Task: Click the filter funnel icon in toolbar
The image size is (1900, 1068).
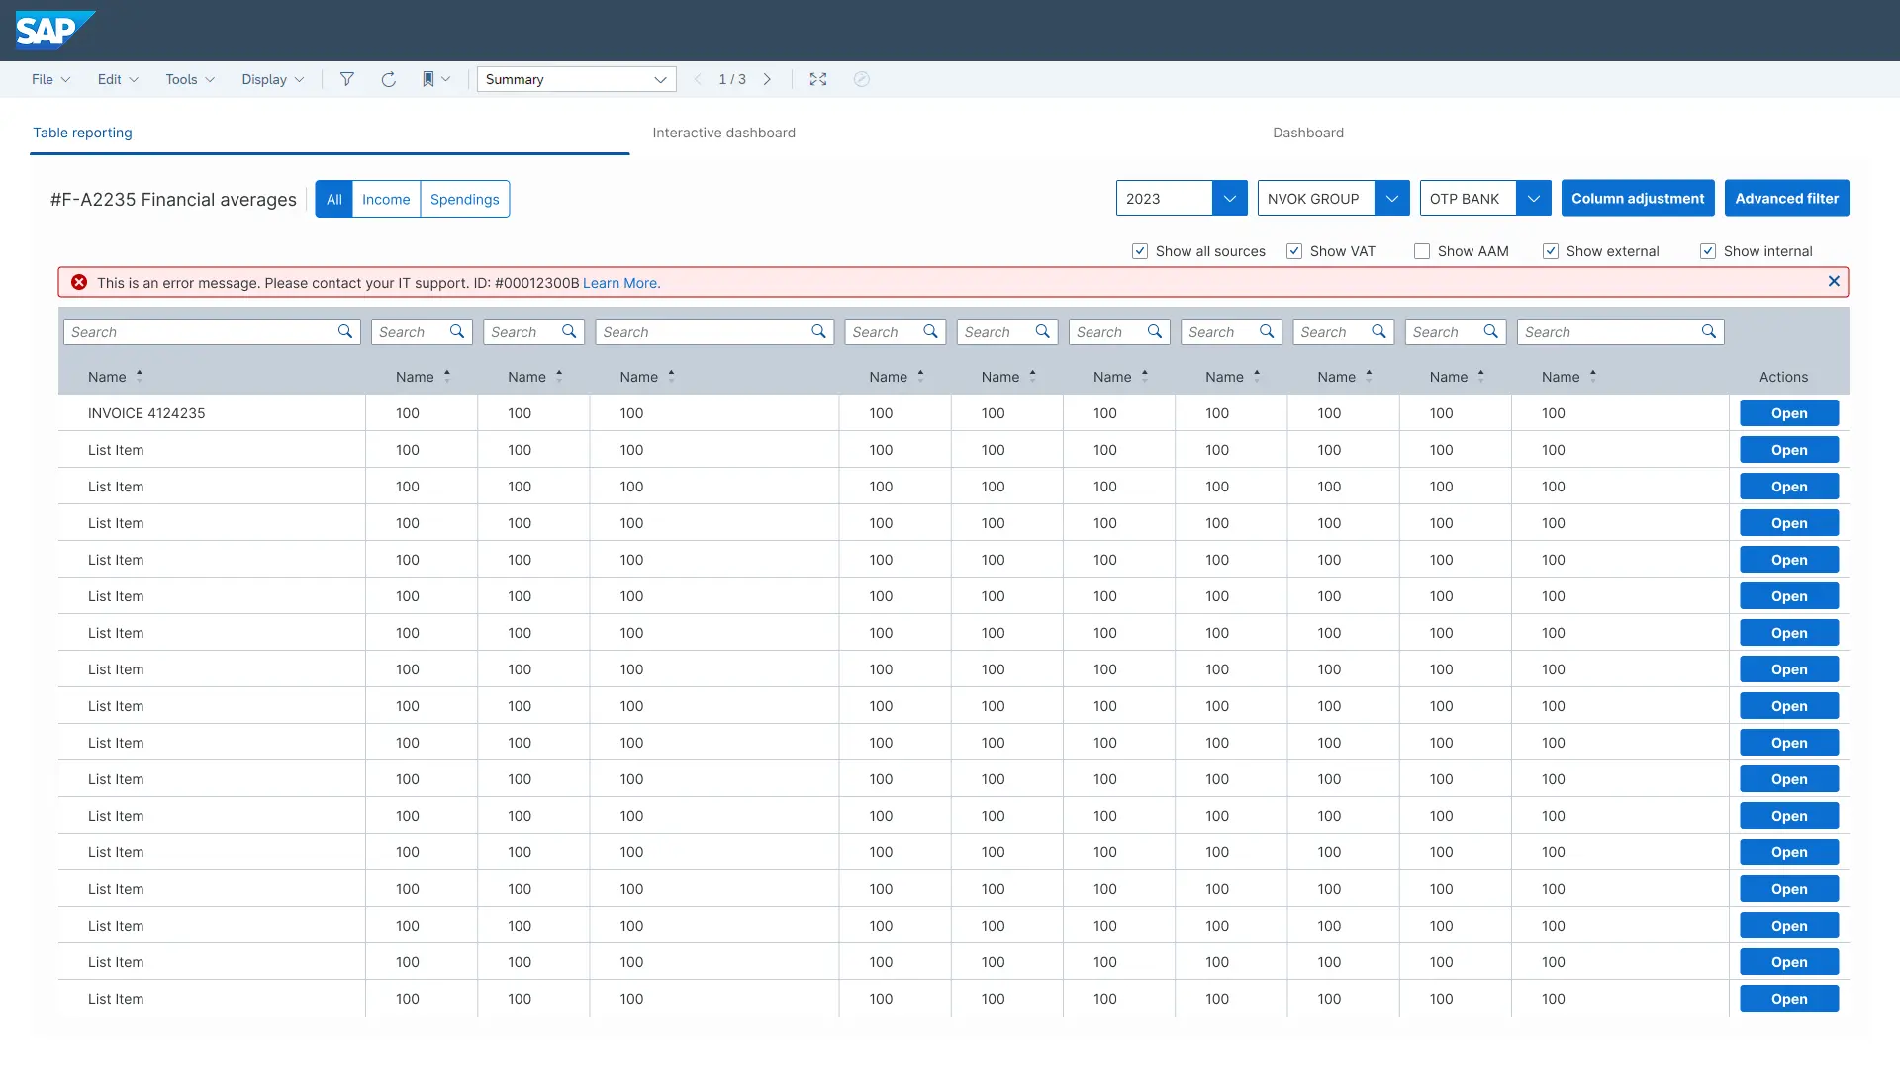Action: pos(347,79)
